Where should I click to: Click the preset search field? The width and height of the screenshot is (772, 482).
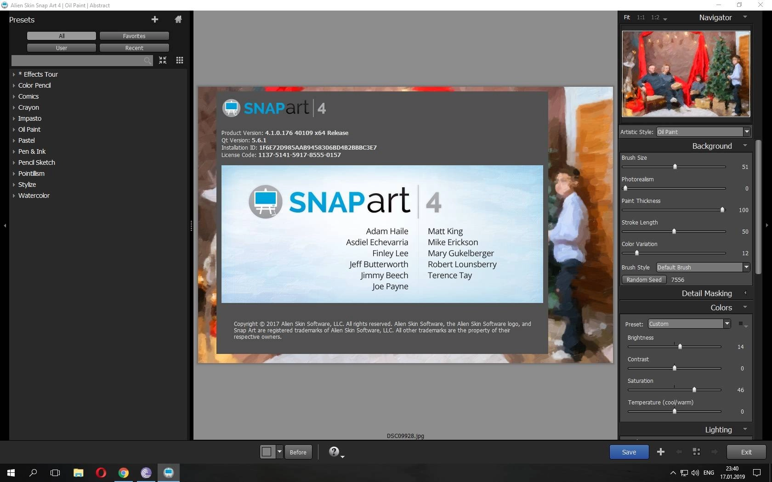[x=82, y=61]
